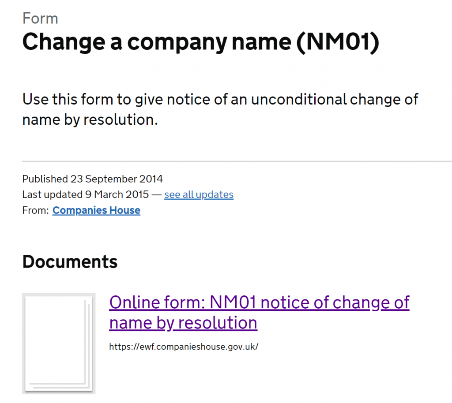Visit the Companies House organisation page
Viewport: 452px width, 403px height.
coord(96,210)
